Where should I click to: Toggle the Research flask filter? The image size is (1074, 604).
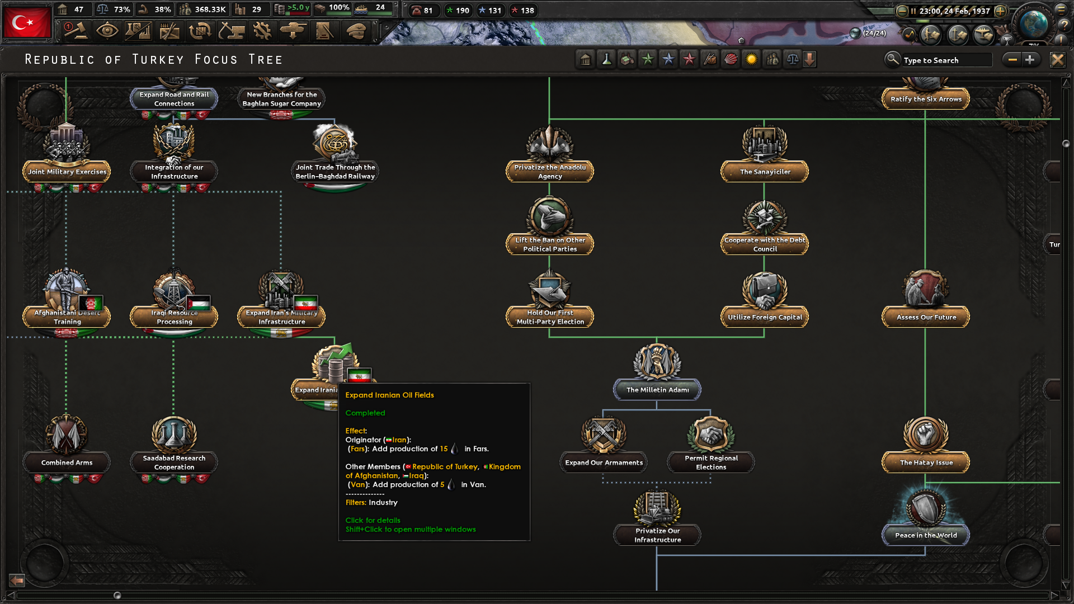[606, 59]
